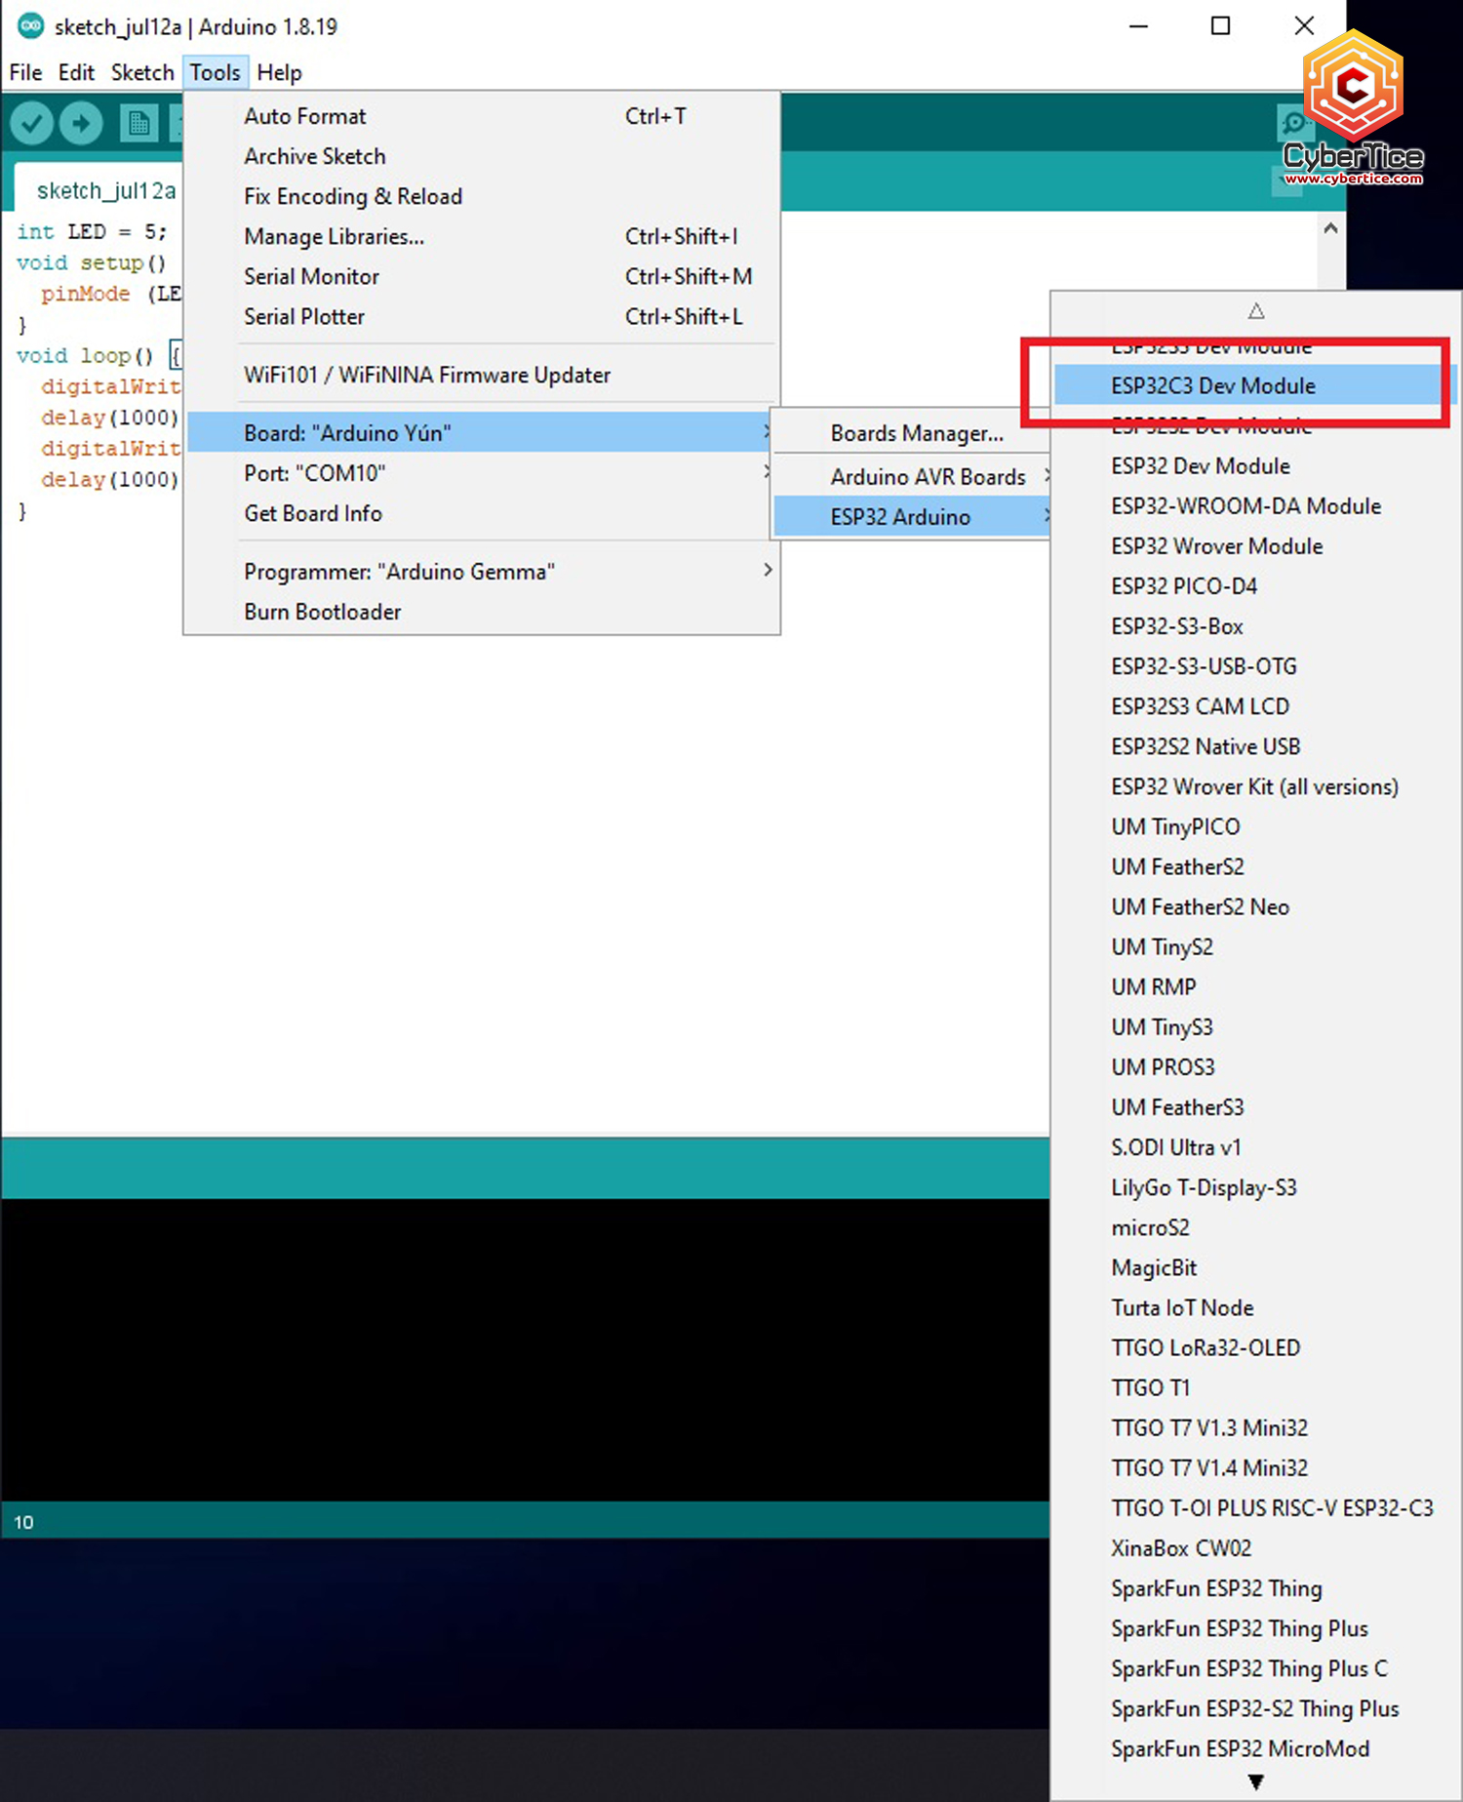Open the Arduino AVR Boards submenu
1463x1802 pixels.
(927, 477)
